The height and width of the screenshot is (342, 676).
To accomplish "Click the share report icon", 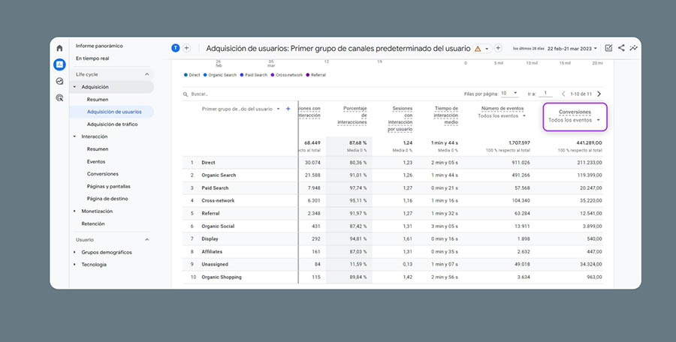I will tap(621, 48).
